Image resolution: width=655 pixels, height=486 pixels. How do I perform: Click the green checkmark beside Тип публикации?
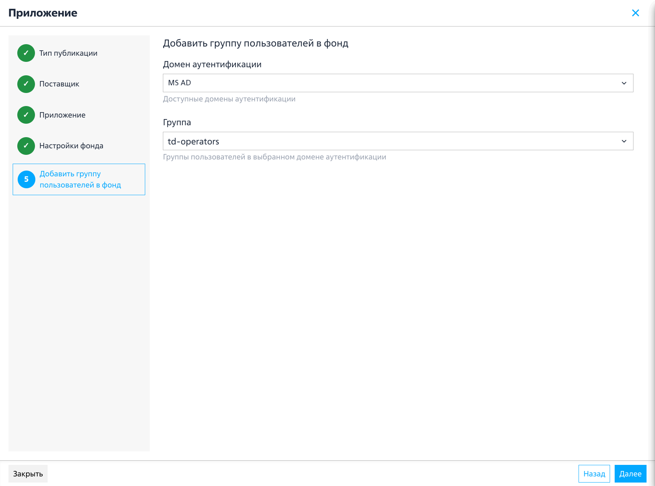coord(26,53)
